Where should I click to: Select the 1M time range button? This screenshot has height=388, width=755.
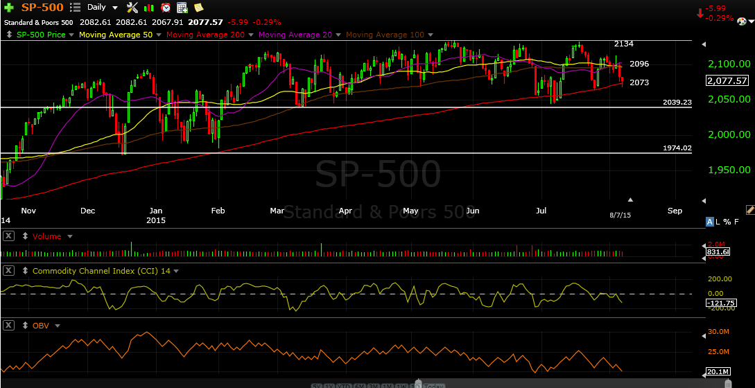click(x=387, y=386)
